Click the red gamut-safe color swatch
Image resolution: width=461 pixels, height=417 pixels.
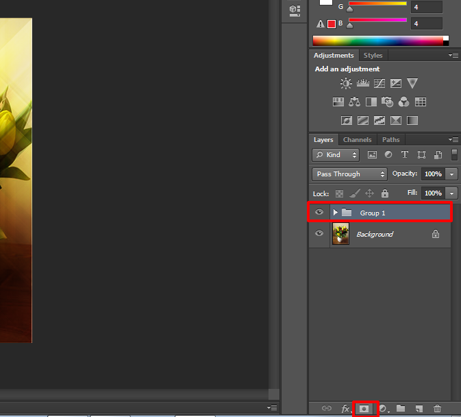point(332,24)
